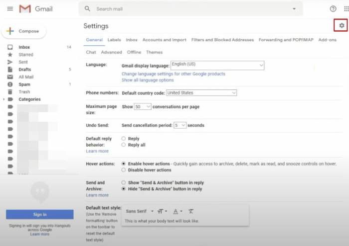Click the search magnifier icon
The image size is (349, 246).
(x=87, y=9)
